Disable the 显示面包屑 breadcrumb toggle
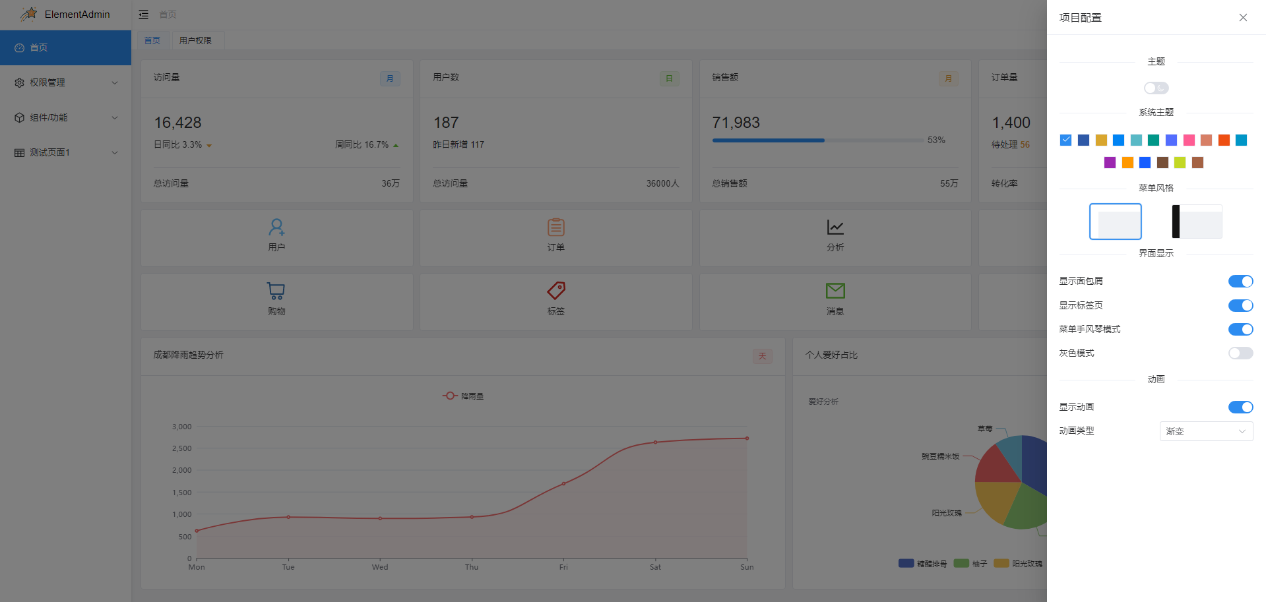The height and width of the screenshot is (602, 1266). [1240, 281]
